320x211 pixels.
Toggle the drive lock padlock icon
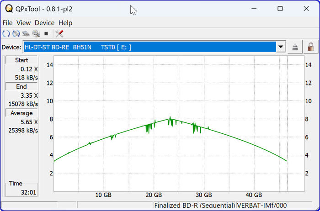(311, 47)
